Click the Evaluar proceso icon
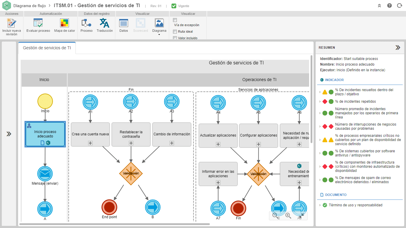The width and height of the screenshot is (406, 228). 38,23
